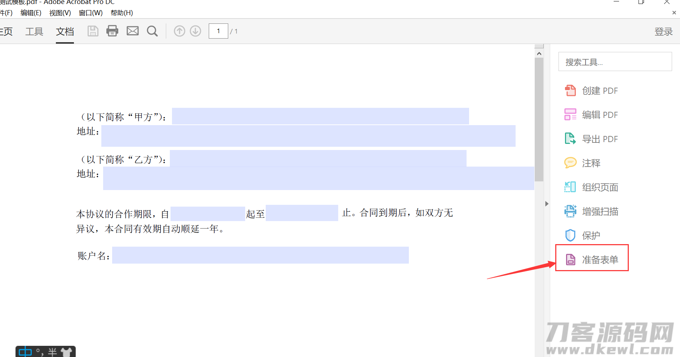This screenshot has height=357, width=680.
Task: Select 准备表单 tool label
Action: 600,260
